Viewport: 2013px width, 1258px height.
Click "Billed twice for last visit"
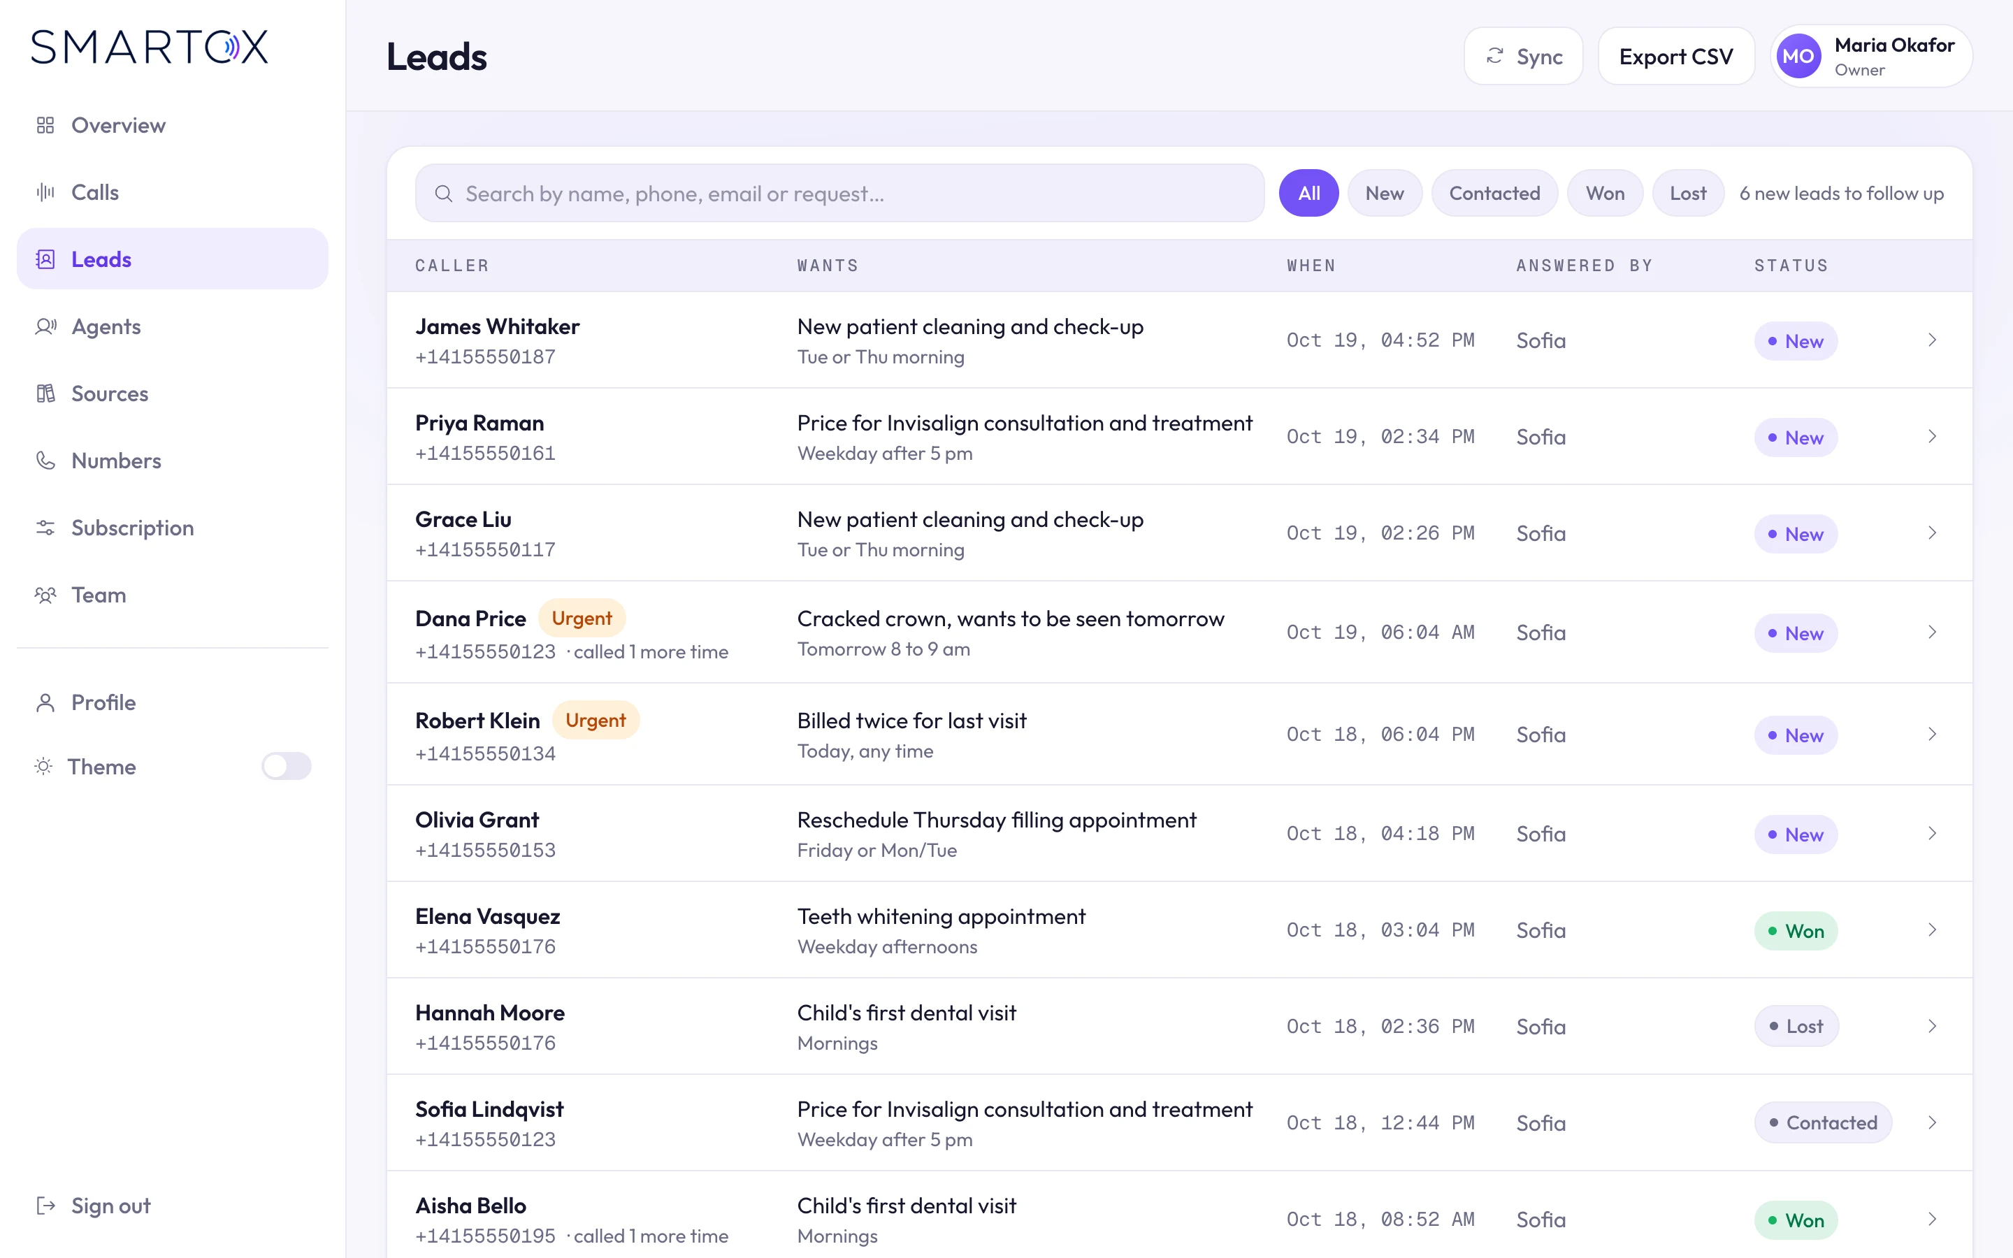coord(911,721)
